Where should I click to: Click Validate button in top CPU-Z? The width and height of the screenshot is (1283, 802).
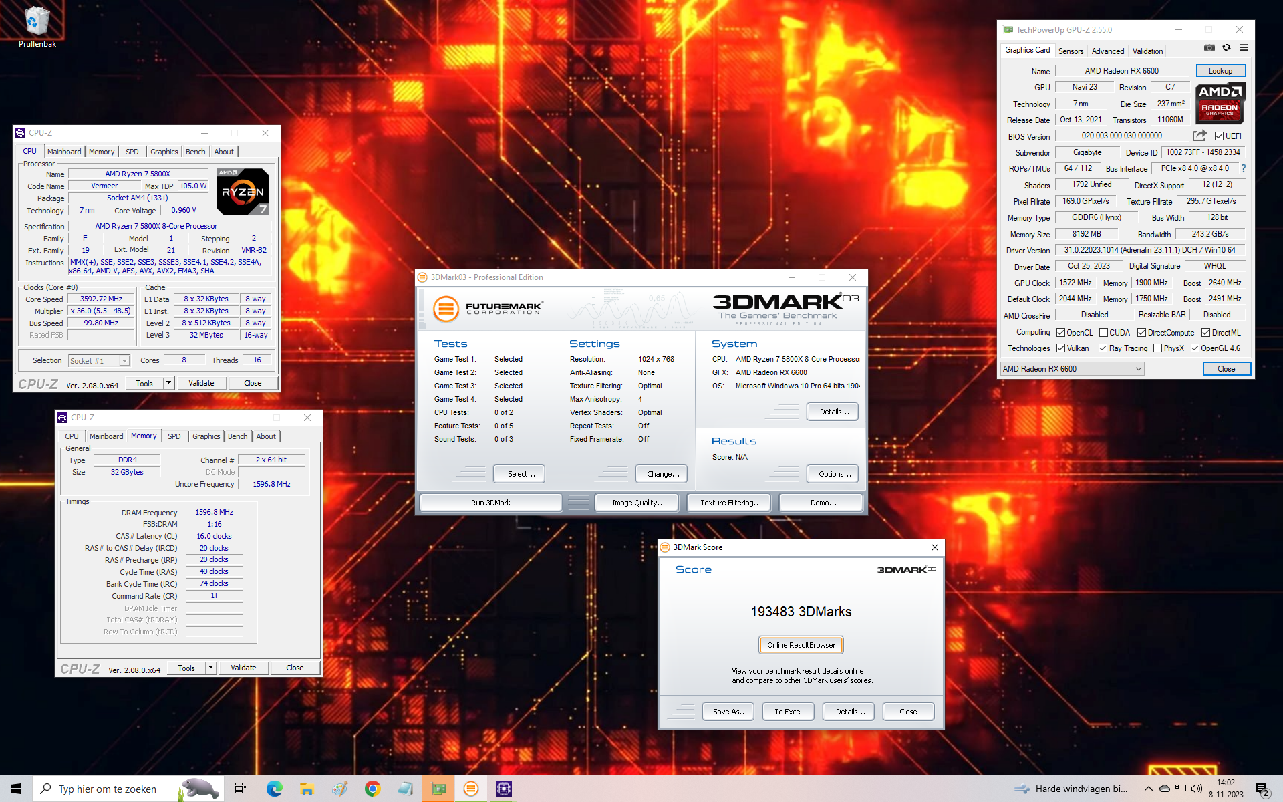[x=201, y=383]
